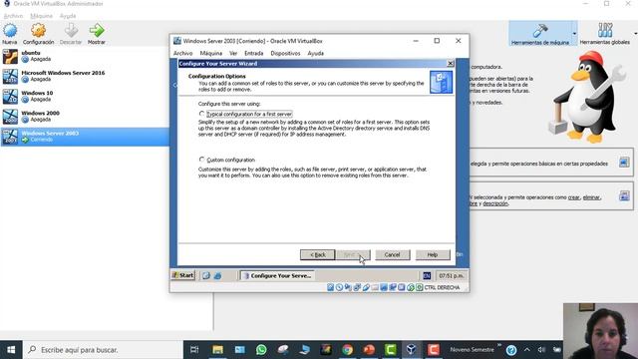Viewport: 638px width, 359px height.
Task: Click hard disk indicator in VM status bar
Action: 330,287
